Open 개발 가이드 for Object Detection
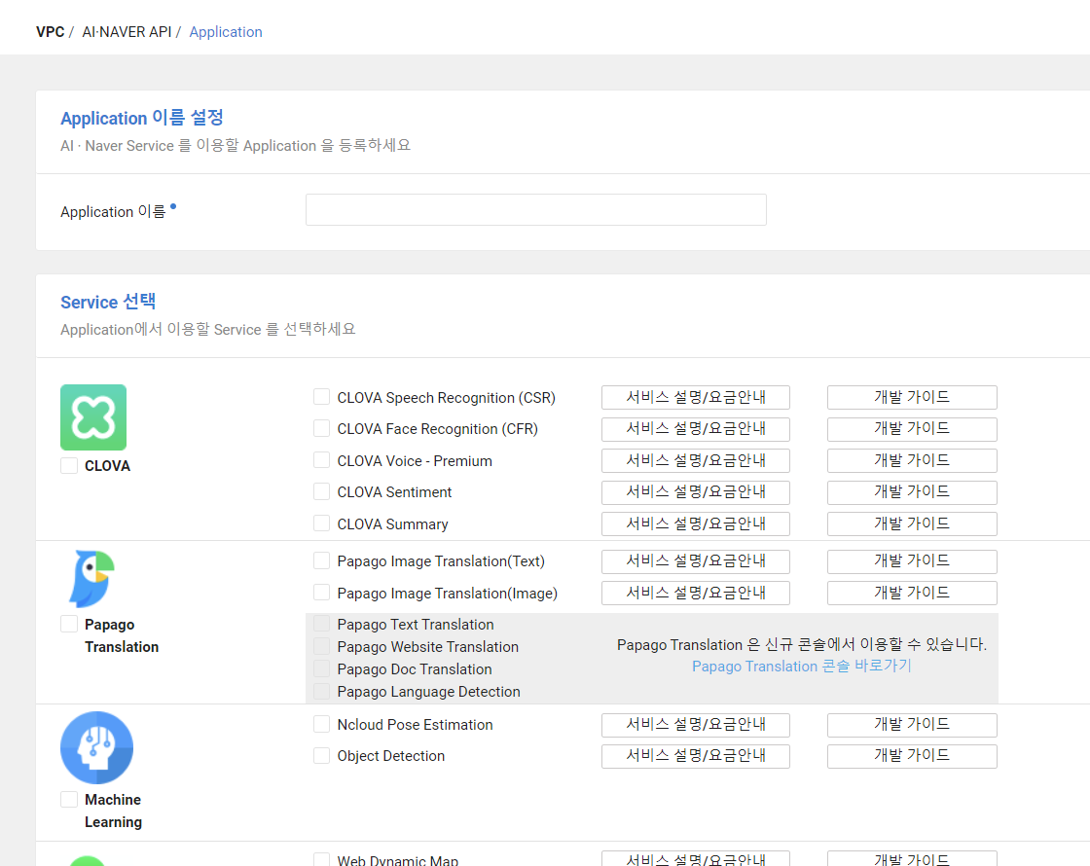1090x866 pixels. point(912,756)
